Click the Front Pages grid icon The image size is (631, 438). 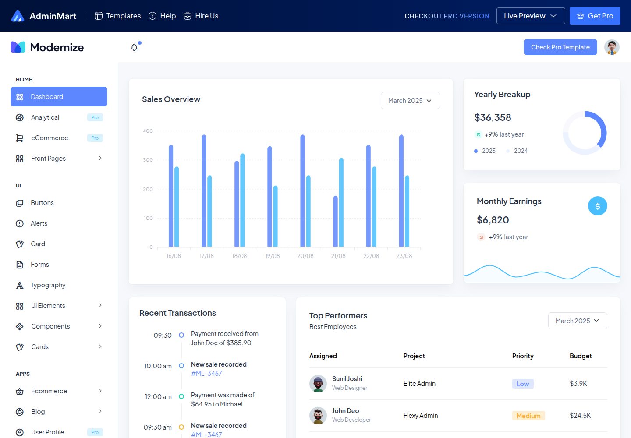pos(20,159)
